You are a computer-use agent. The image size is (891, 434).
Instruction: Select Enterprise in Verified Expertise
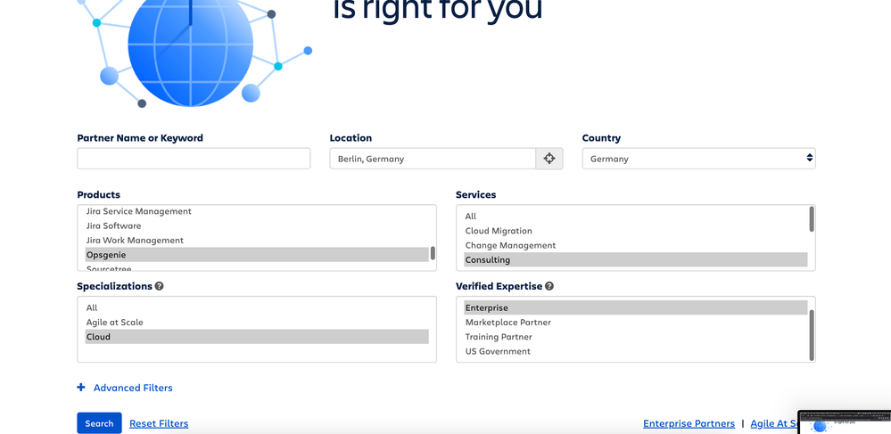tap(636, 307)
